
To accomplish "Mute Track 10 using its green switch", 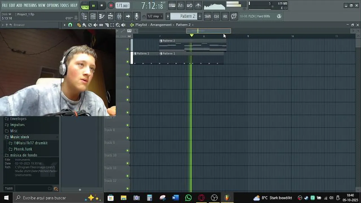I will pos(127,163).
